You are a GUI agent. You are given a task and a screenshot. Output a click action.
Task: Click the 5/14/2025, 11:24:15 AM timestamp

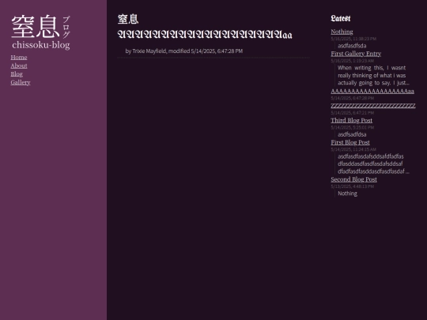coord(353,149)
